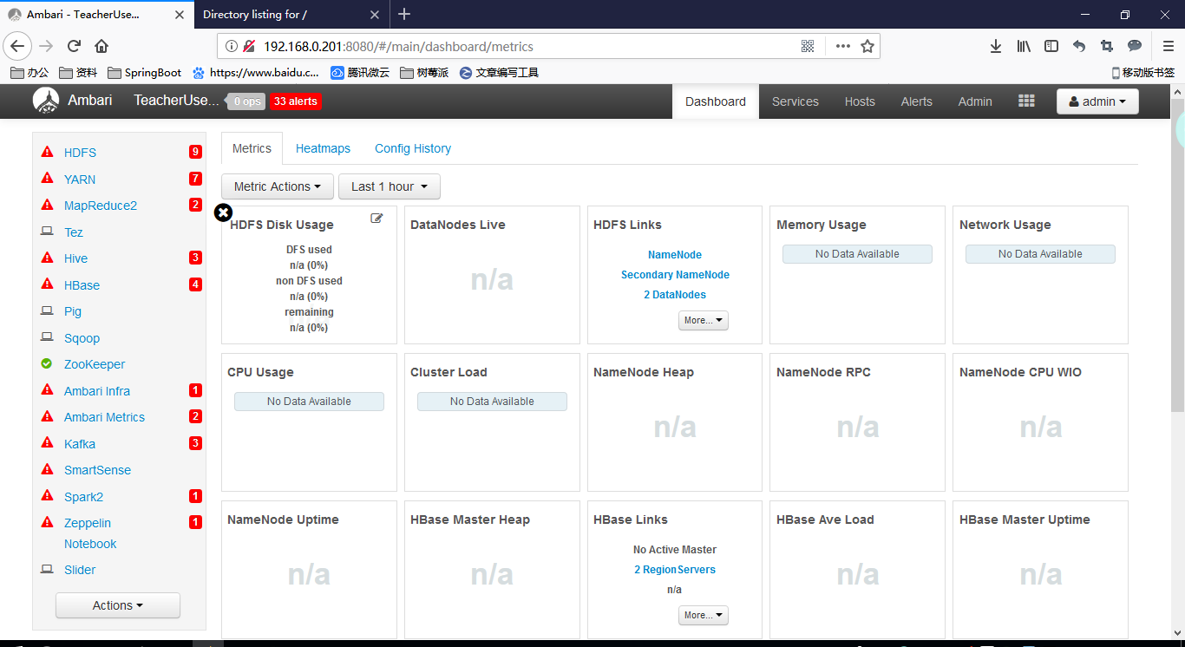Image resolution: width=1185 pixels, height=647 pixels.
Task: Close the Directory listing tab
Action: pyautogui.click(x=375, y=15)
